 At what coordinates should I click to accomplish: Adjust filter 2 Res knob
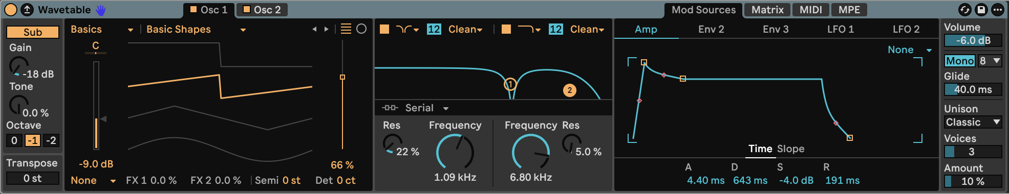pyautogui.click(x=572, y=144)
